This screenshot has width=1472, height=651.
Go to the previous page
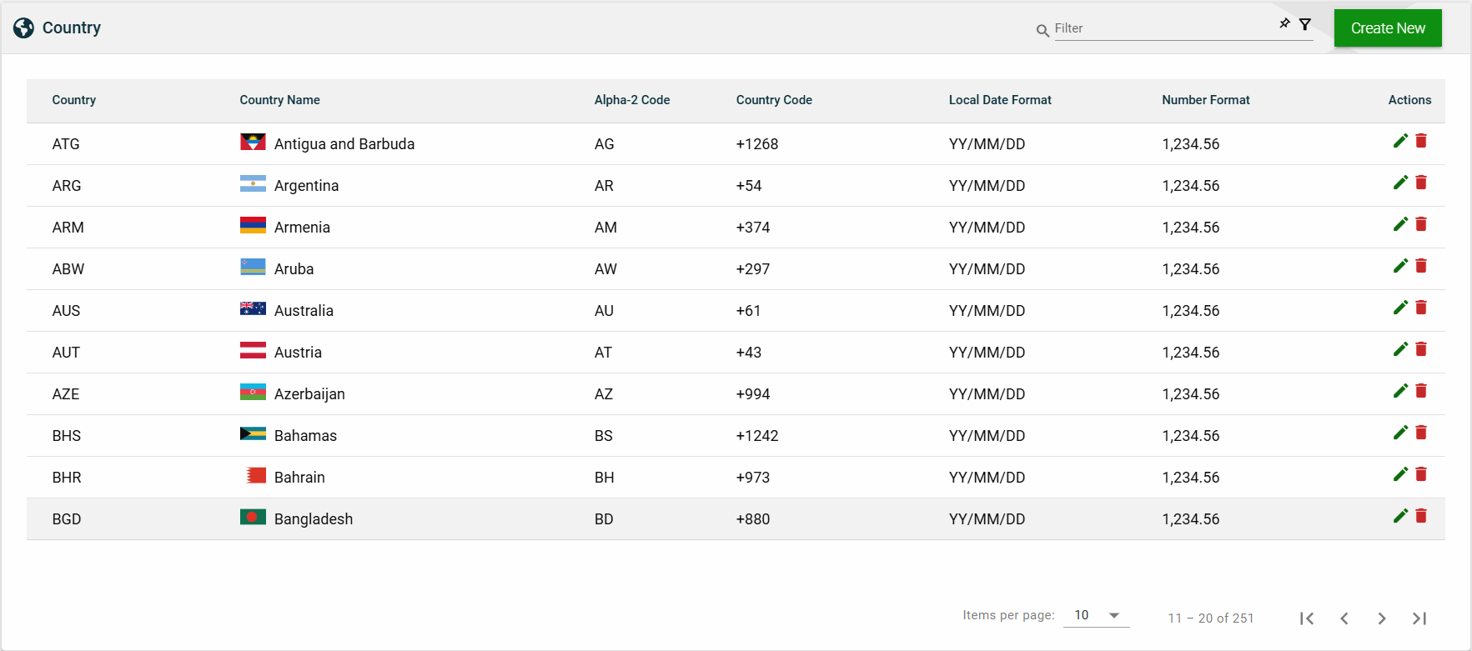pyautogui.click(x=1344, y=618)
